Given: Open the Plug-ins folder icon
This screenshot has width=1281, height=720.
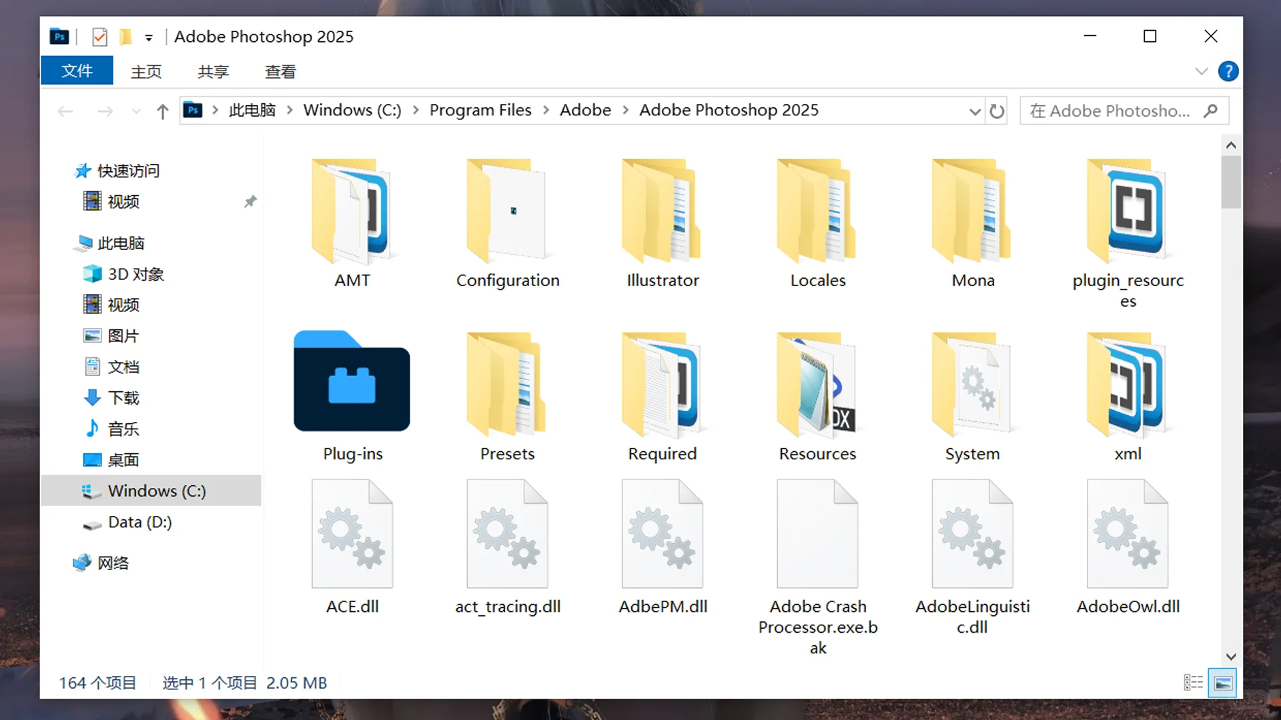Looking at the screenshot, I should pos(352,382).
